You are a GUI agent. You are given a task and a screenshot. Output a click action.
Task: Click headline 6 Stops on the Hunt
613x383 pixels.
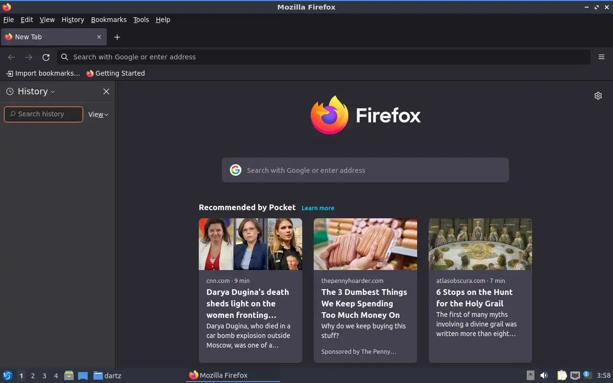[474, 298]
